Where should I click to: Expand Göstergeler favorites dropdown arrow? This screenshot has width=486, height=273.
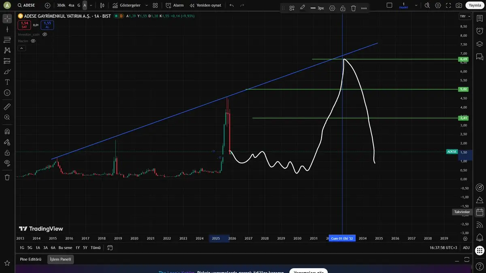click(146, 5)
